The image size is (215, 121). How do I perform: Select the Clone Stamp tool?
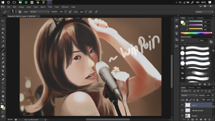point(3,54)
